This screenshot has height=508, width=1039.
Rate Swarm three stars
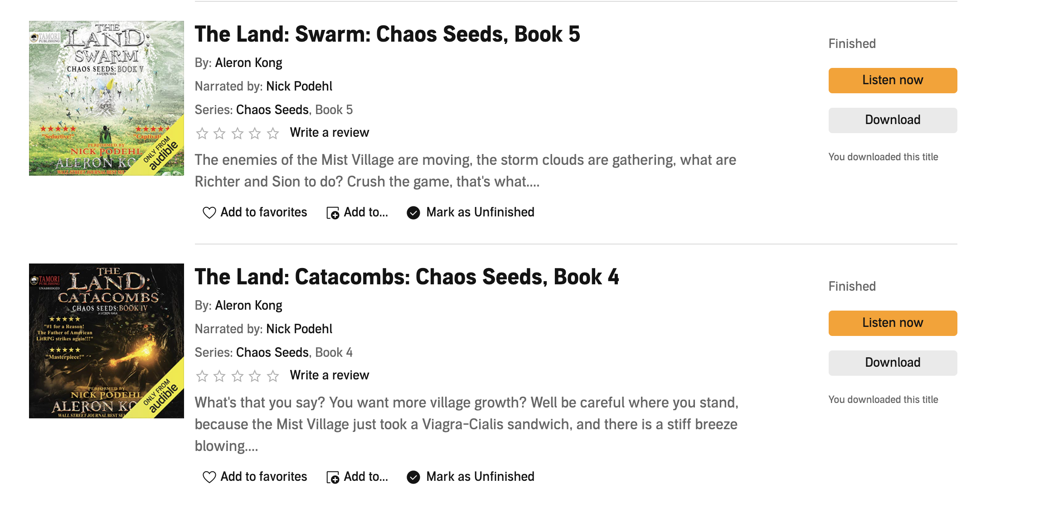238,133
